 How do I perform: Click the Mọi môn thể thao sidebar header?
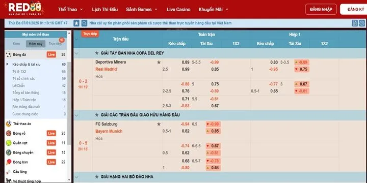[36, 35]
